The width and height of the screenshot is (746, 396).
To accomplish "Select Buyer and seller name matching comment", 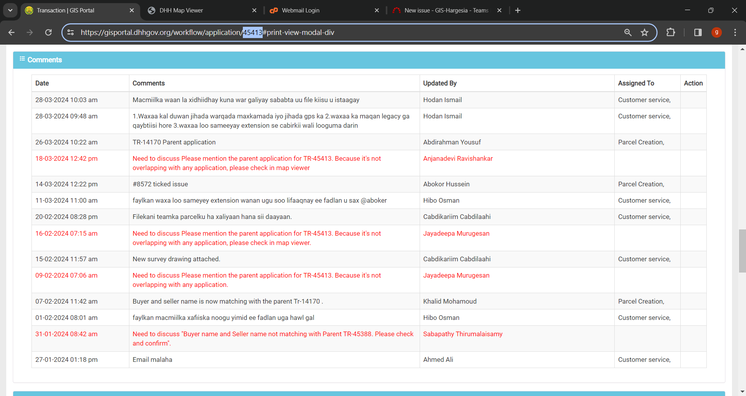I will pos(228,301).
